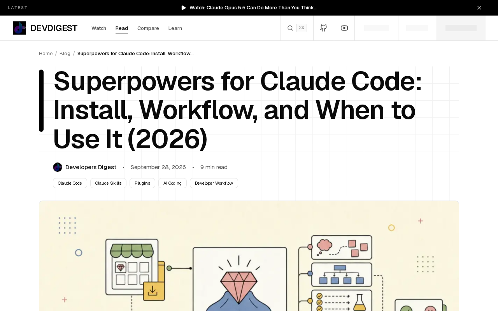Screen dimensions: 498x311
Task: Click the 9 min read label
Action: [x=214, y=167]
